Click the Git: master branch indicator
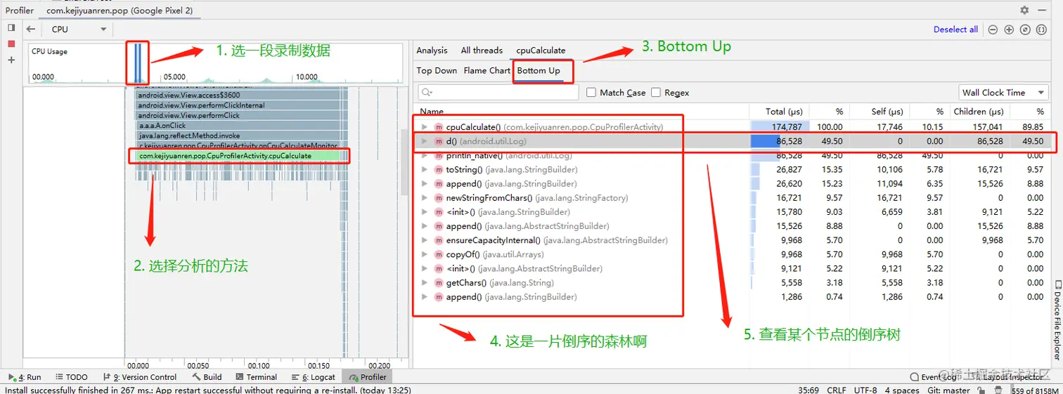1063x394 pixels. pos(948,389)
